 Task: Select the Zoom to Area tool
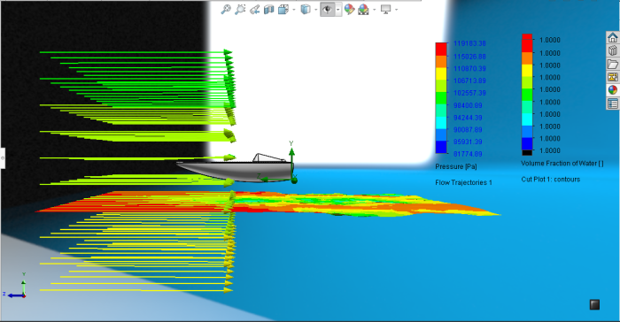tap(240, 9)
